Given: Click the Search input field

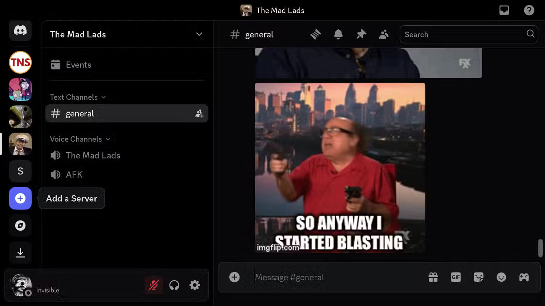Looking at the screenshot, I should 469,34.
